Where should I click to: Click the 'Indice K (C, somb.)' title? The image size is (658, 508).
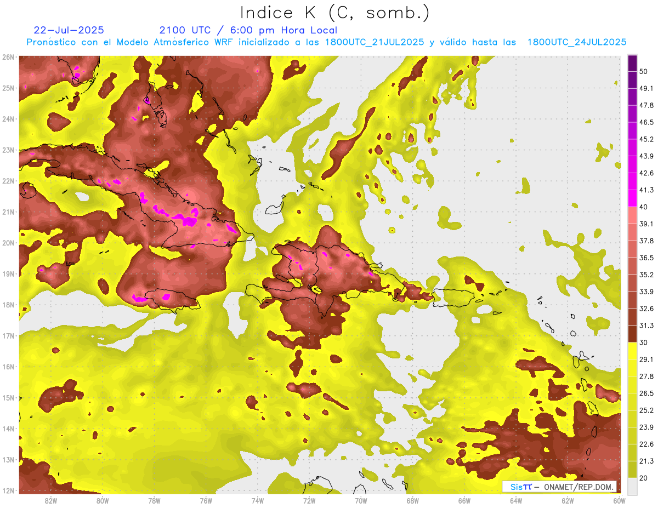(334, 12)
